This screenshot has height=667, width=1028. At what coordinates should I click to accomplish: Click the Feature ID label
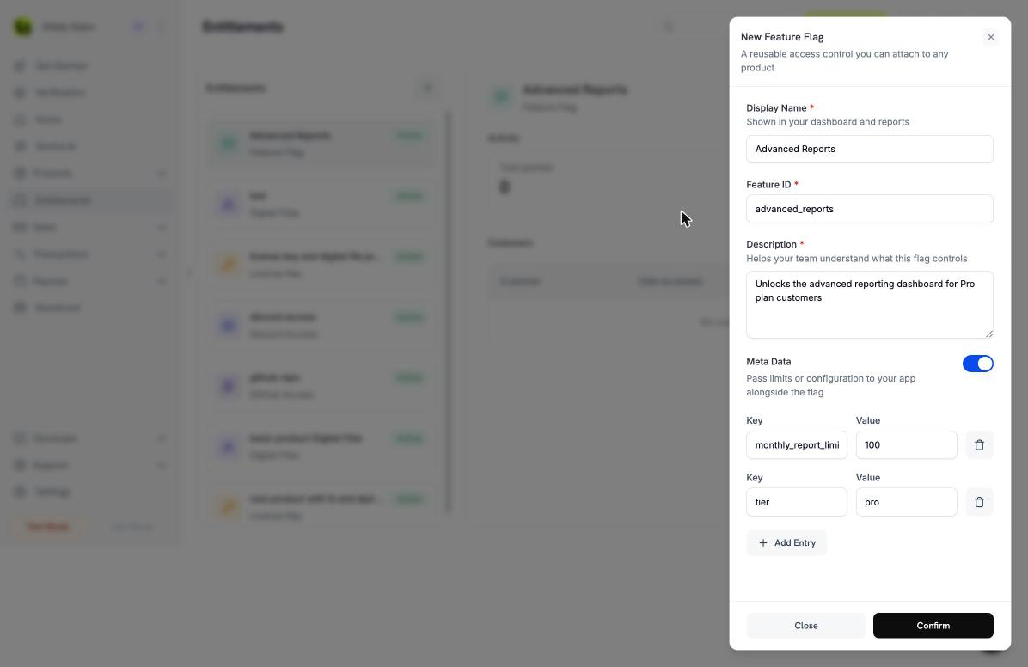768,184
